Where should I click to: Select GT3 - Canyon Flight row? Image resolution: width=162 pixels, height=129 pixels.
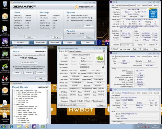tap(28, 96)
